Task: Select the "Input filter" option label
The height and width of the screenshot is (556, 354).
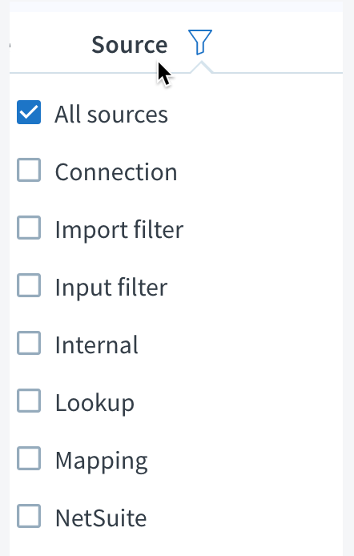Action: (x=111, y=288)
